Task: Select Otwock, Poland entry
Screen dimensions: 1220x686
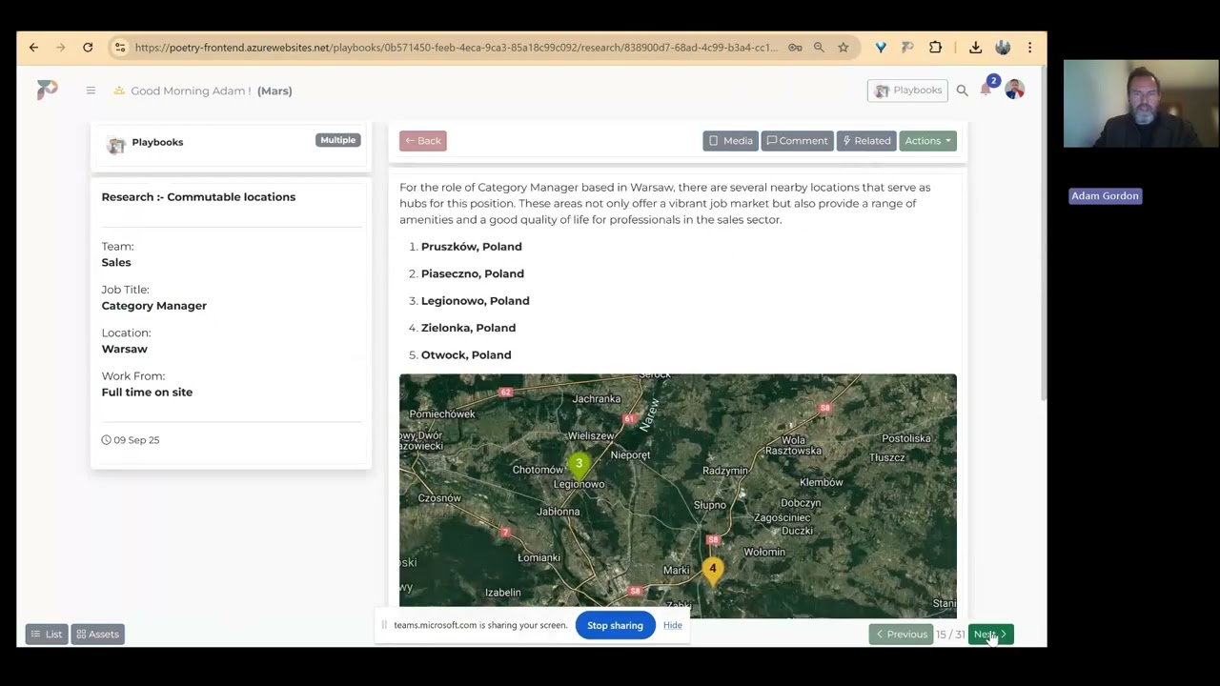Action: click(466, 354)
